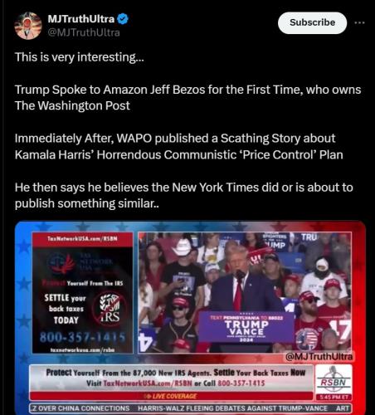Screen dimensions: 375x415
Task: Click the 800-357-1415 phone number in the ad panel
Action: click(x=82, y=338)
